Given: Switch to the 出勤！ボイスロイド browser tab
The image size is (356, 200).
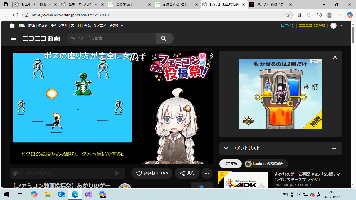Looking at the screenshot, I should pos(83,5).
